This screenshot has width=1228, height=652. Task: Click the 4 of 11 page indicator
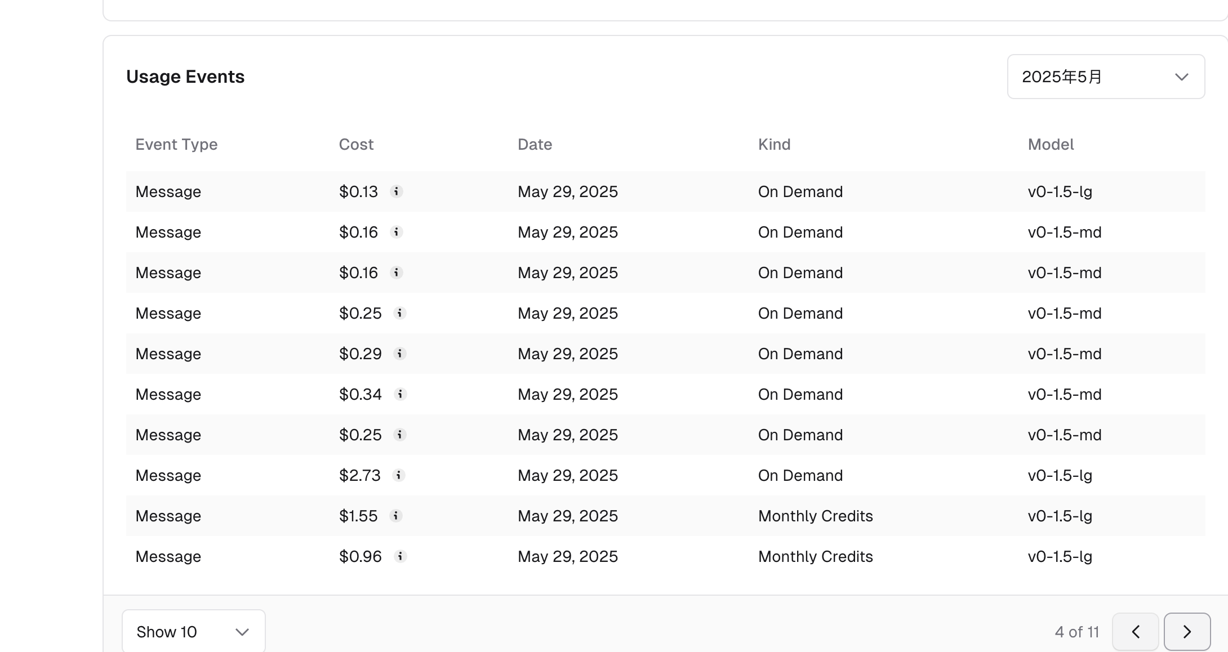point(1077,632)
